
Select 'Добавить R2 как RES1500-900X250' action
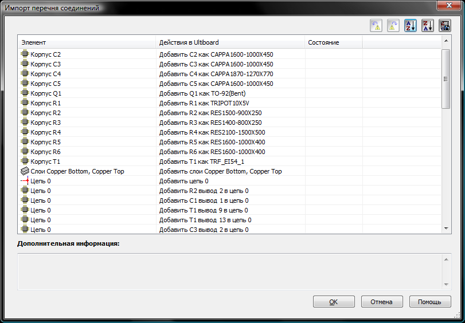coord(210,113)
